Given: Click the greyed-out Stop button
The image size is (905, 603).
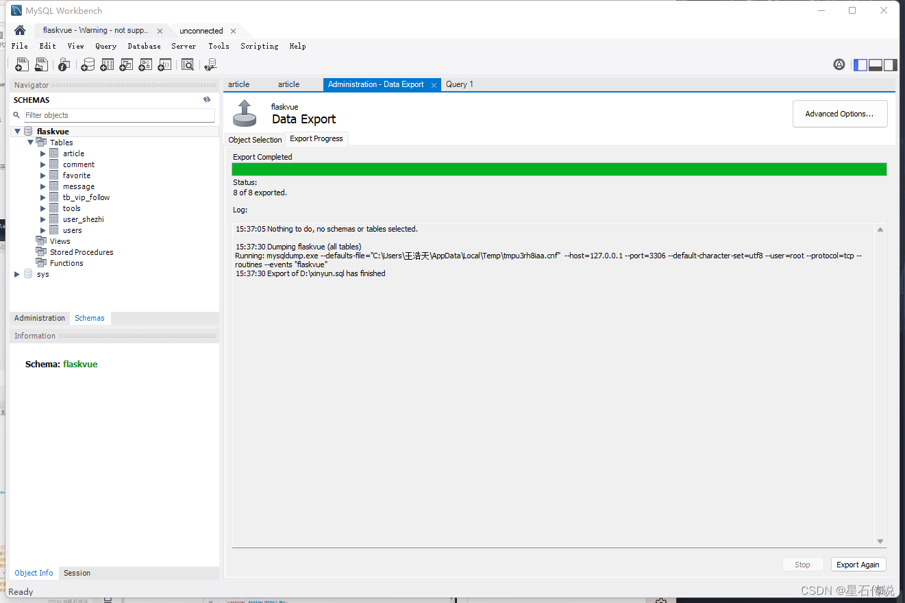Looking at the screenshot, I should pyautogui.click(x=802, y=565).
